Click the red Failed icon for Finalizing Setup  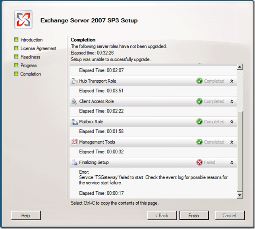[199, 163]
